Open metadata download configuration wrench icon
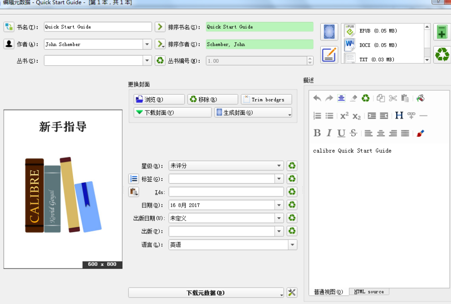Viewport: 451px width, 304px height. click(292, 293)
